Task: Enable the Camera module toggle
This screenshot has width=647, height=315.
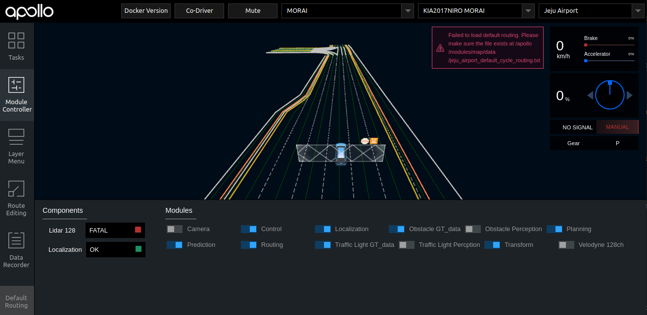Action: 175,229
